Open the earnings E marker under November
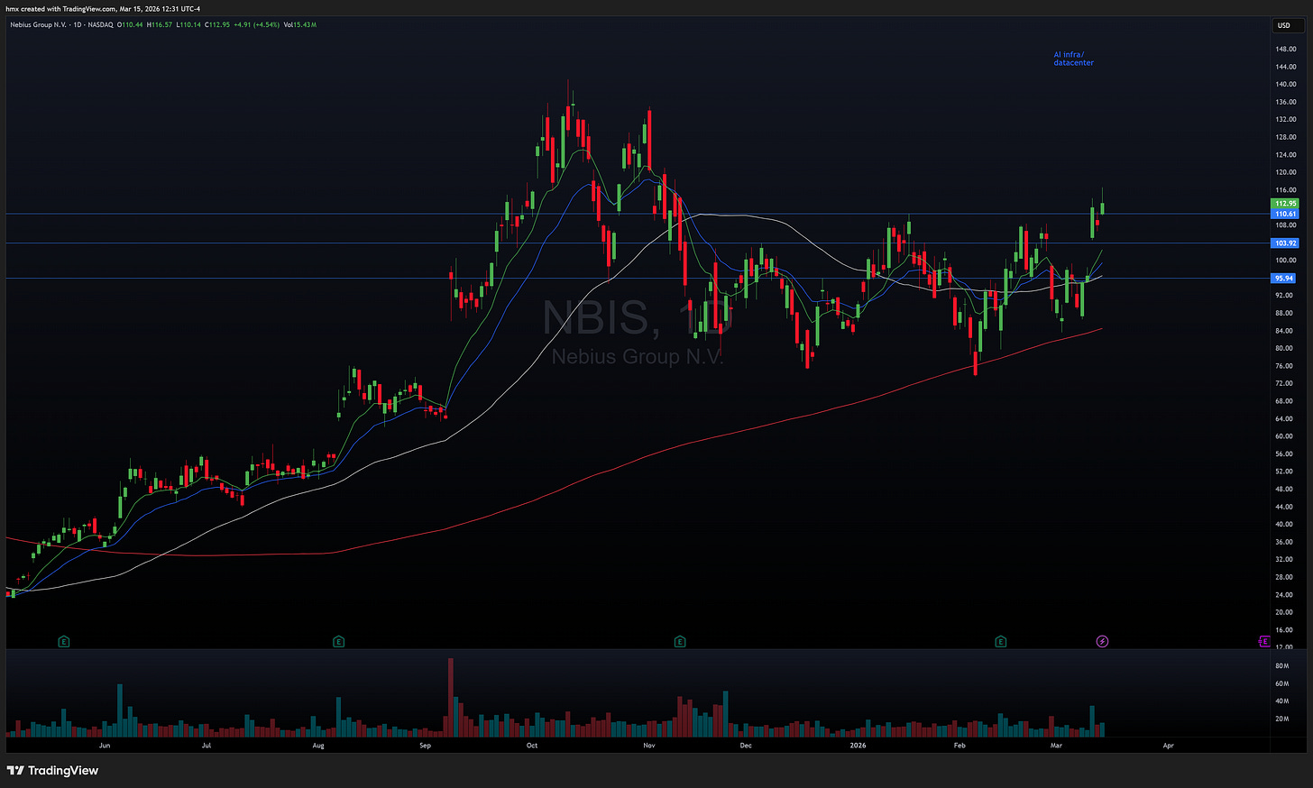Viewport: 1313px width, 788px height. point(680,642)
